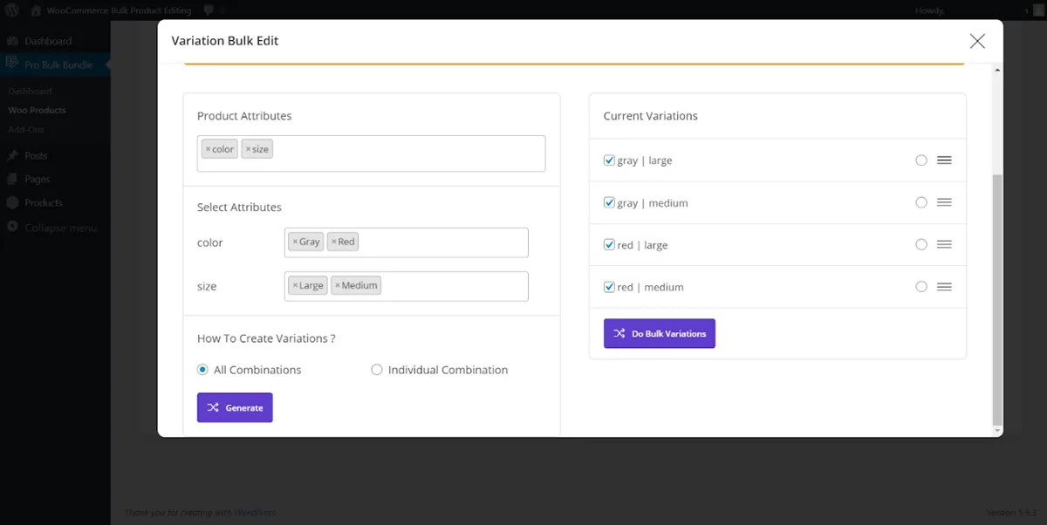Click the drag handle beside gray | large
The width and height of the screenshot is (1047, 525).
[x=944, y=160]
